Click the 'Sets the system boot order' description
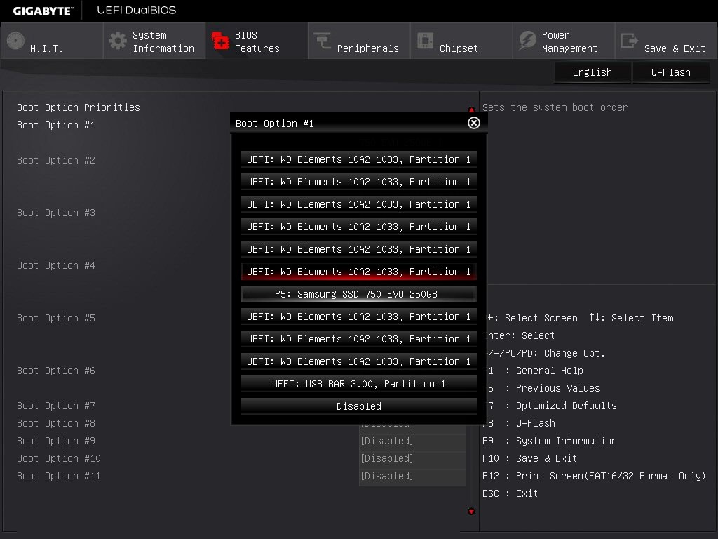The width and height of the screenshot is (718, 539). click(x=555, y=107)
